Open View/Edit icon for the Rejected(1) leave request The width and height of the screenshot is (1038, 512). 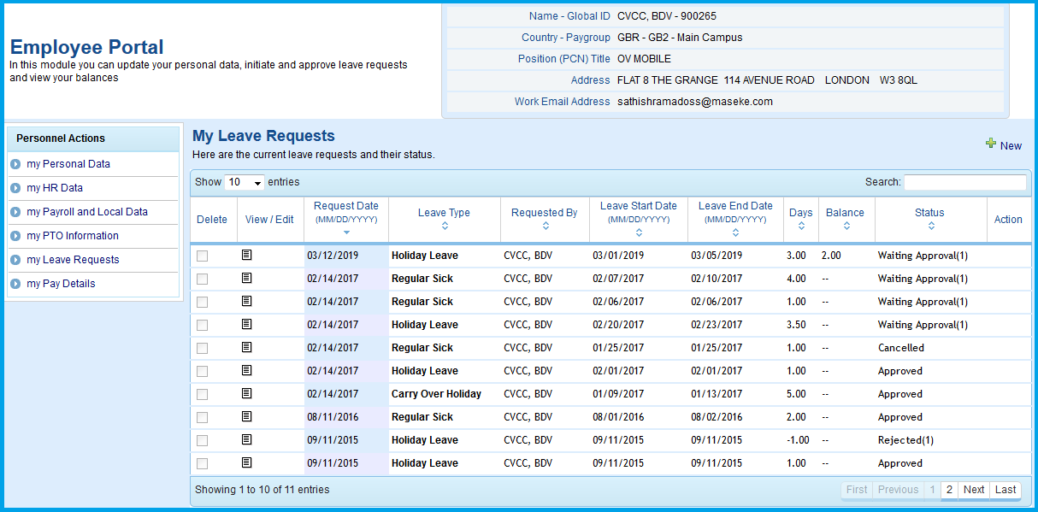(247, 439)
